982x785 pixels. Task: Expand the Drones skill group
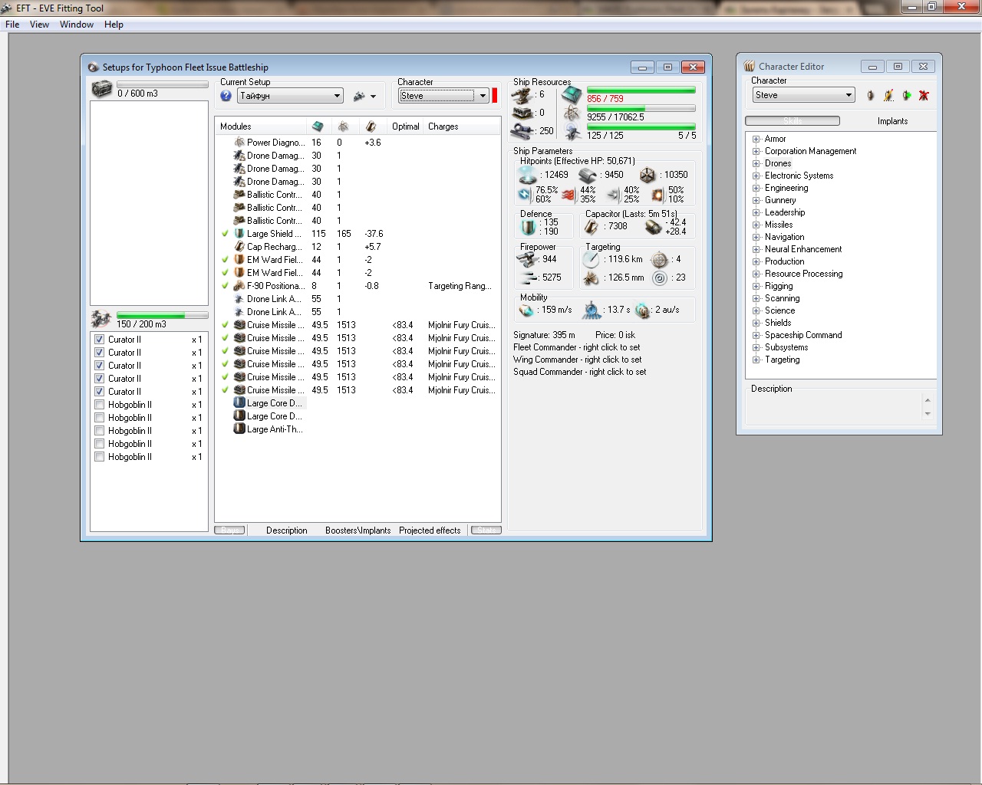pyautogui.click(x=756, y=164)
